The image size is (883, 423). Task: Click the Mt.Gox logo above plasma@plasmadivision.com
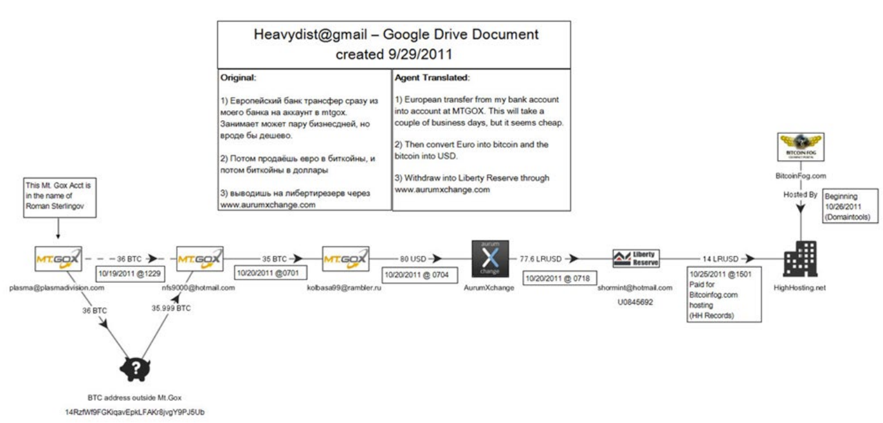point(59,258)
